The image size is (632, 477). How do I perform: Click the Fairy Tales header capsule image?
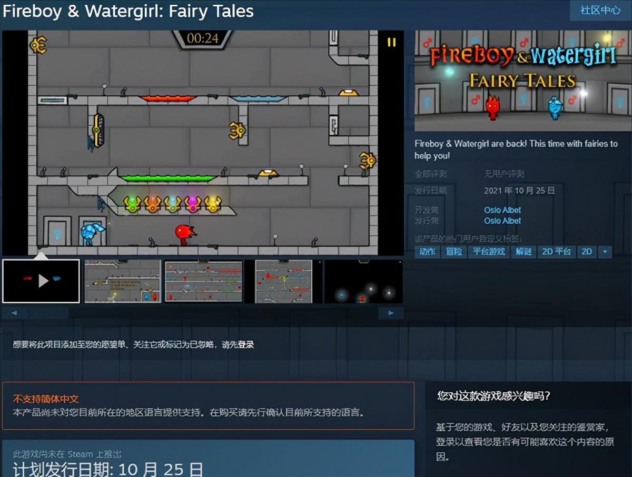[x=522, y=81]
